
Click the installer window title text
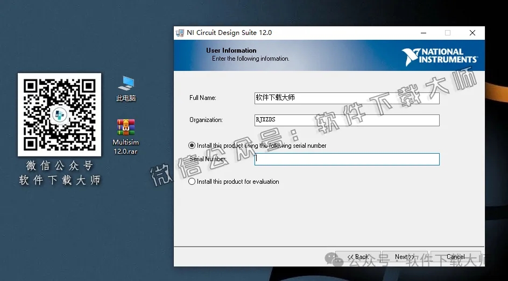point(229,33)
